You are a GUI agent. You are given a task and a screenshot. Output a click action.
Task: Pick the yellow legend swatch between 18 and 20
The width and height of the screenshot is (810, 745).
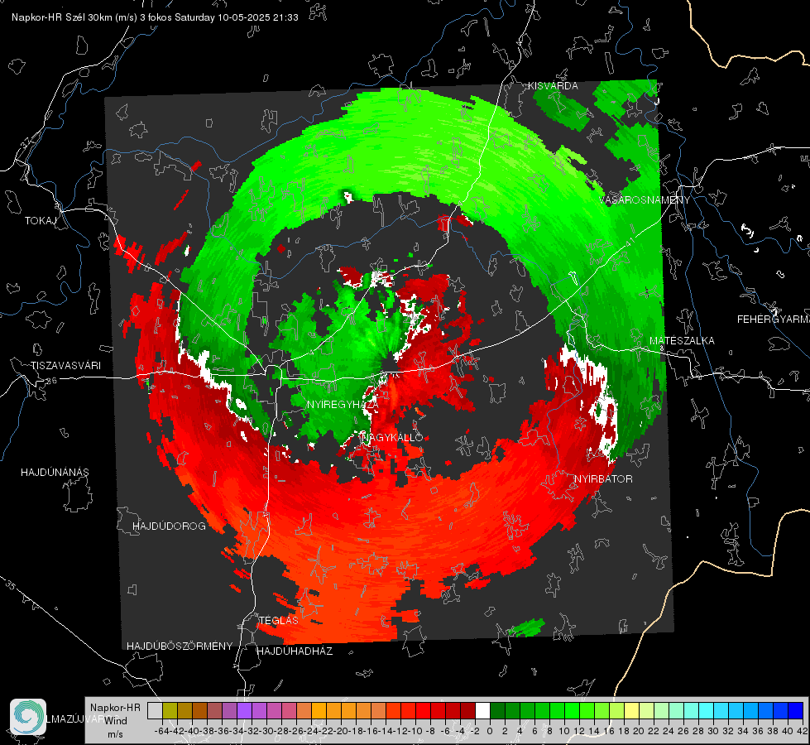pyautogui.click(x=632, y=710)
